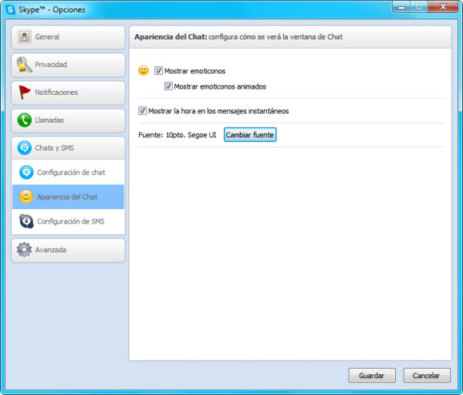Select Configuración de chat subitem
The image size is (463, 395).
click(68, 172)
